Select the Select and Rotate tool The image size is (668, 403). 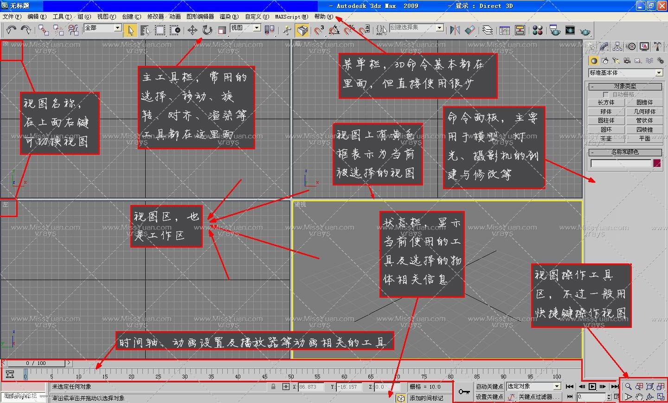[207, 30]
